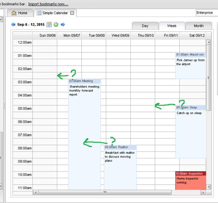218x203 pixels.
Task: Go to next week with right arrow
Action: point(63,25)
